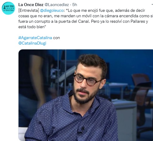Click the line ending 'está todo bien'
The image size is (153, 141).
pos(32,27)
